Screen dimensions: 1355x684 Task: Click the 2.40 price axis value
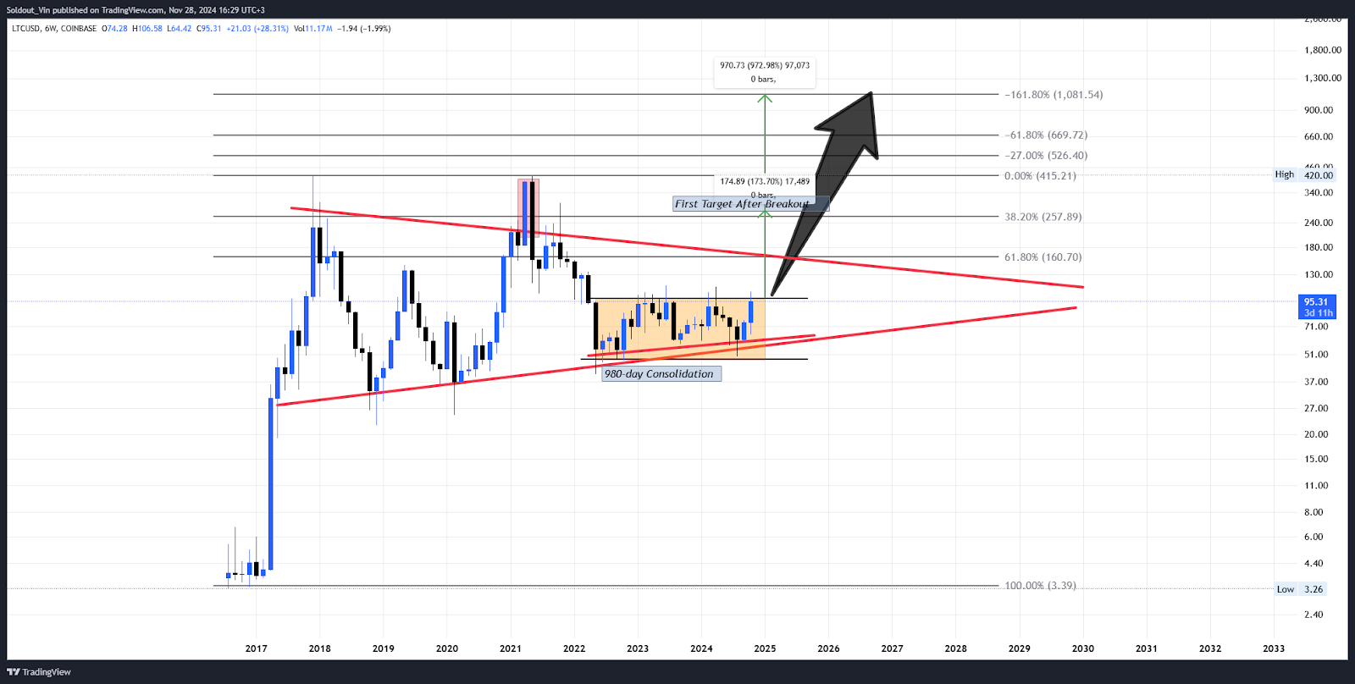[x=1314, y=615]
